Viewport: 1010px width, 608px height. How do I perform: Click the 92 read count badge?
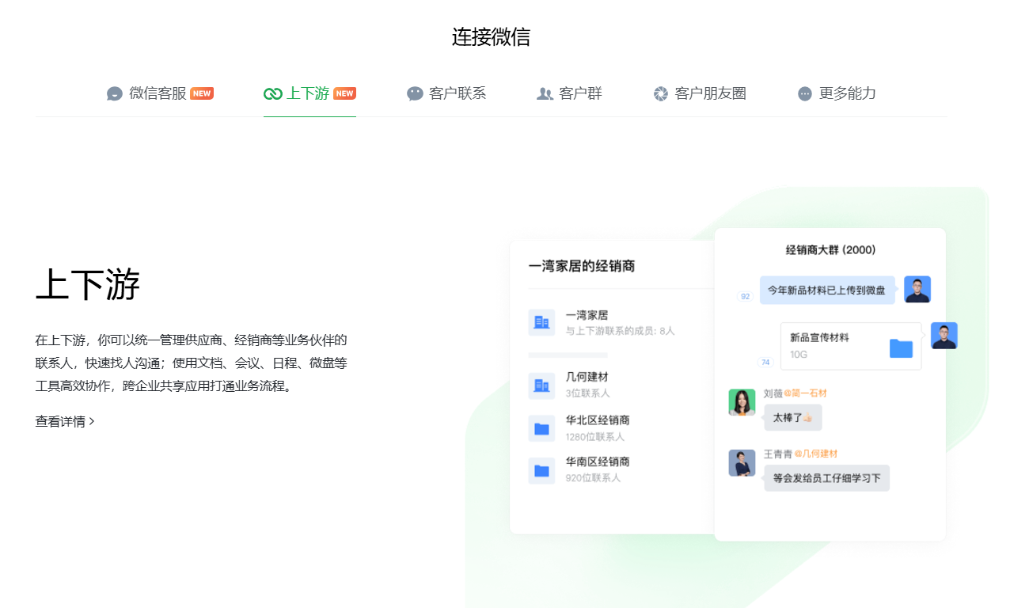click(x=745, y=297)
